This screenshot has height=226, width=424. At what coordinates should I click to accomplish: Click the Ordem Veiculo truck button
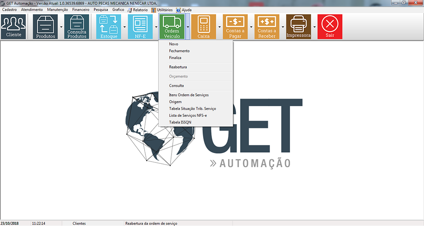click(172, 26)
